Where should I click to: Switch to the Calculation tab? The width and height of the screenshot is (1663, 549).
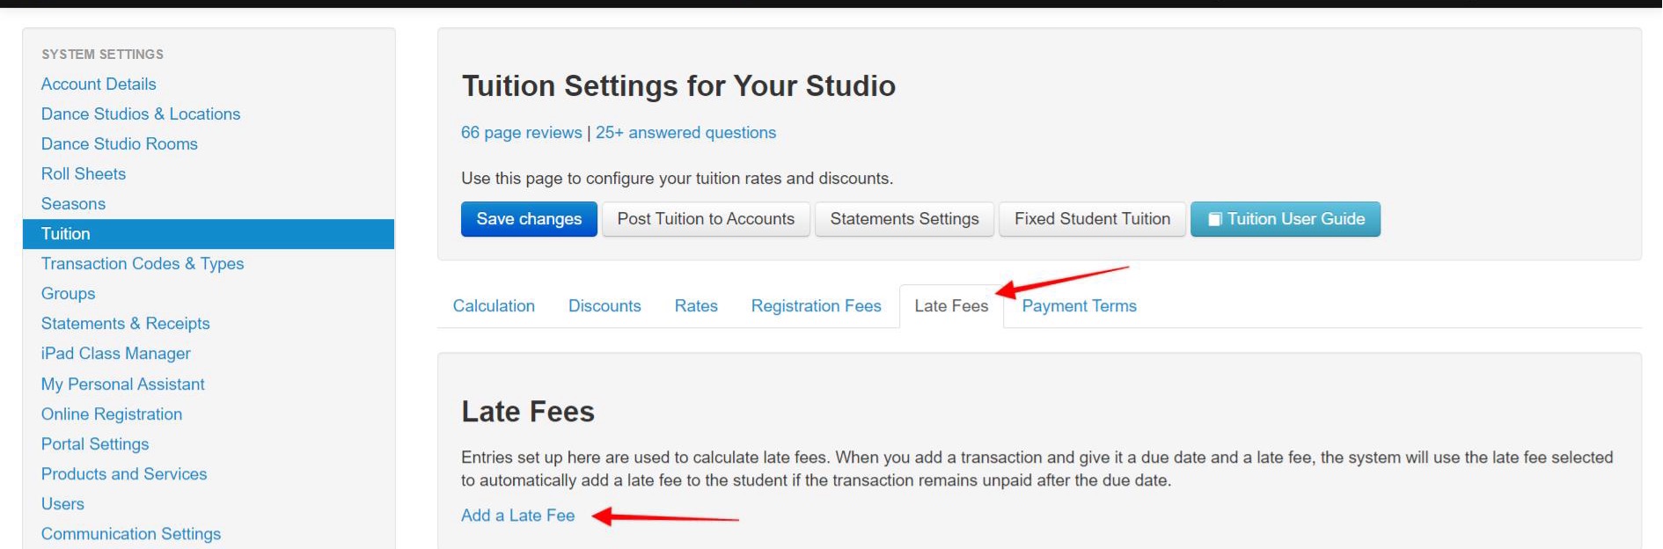pos(494,306)
